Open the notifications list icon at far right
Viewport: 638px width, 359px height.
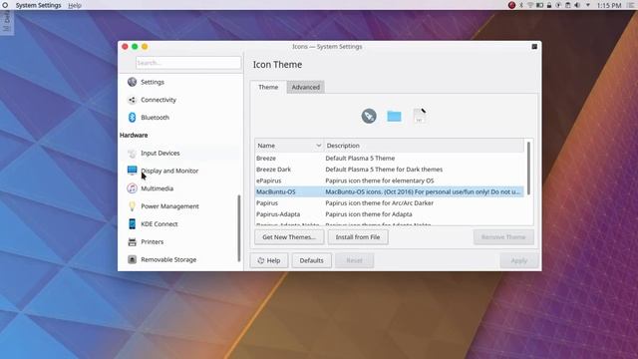630,5
